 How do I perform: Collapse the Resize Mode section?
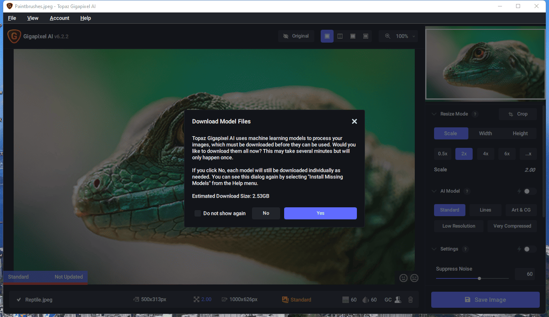click(x=434, y=114)
